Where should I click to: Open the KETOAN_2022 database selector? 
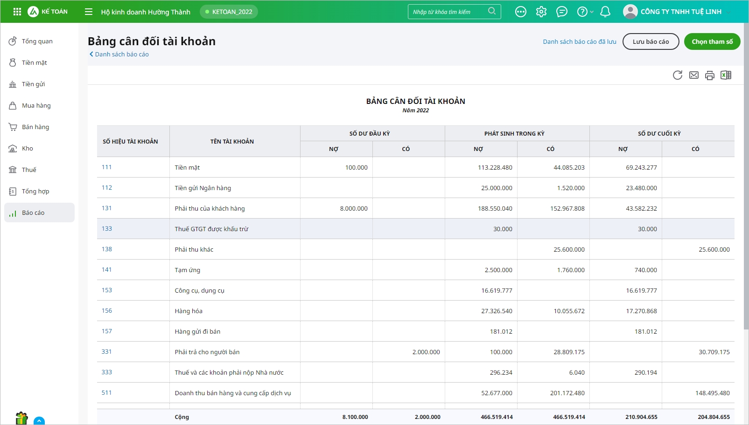tap(229, 12)
